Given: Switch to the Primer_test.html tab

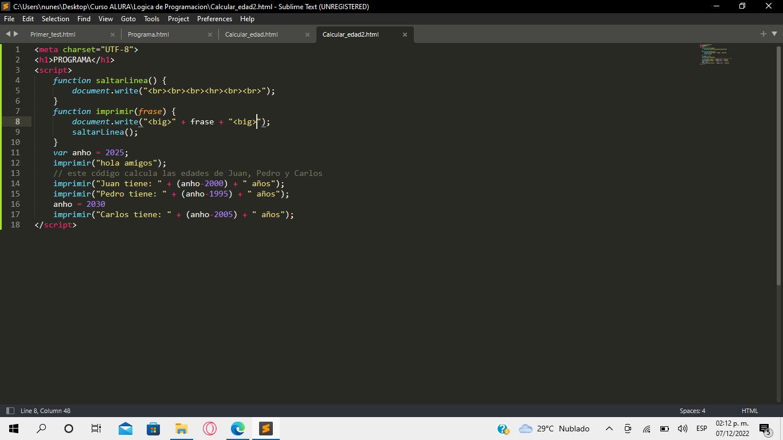Looking at the screenshot, I should 53,34.
